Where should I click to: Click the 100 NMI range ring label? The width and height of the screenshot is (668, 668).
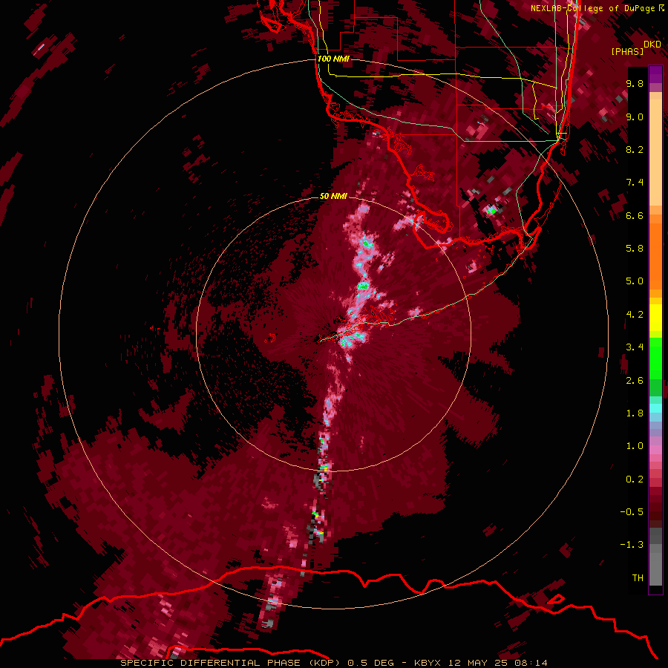point(333,59)
